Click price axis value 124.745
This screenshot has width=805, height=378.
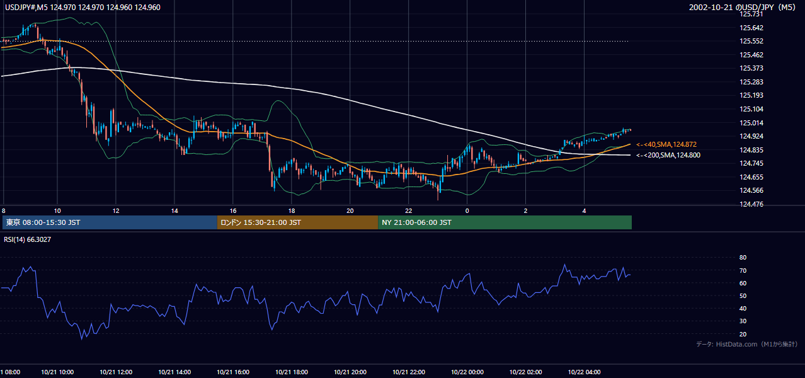pyautogui.click(x=751, y=163)
